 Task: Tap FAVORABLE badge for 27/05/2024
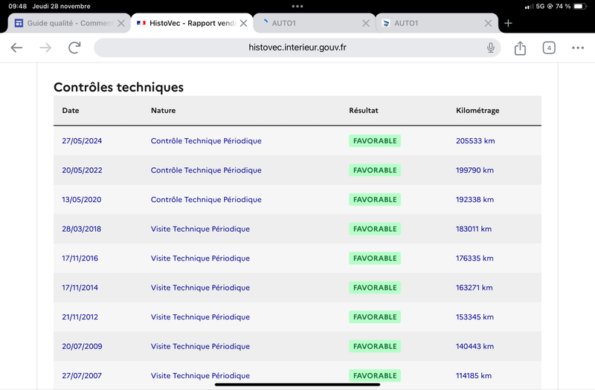(375, 140)
